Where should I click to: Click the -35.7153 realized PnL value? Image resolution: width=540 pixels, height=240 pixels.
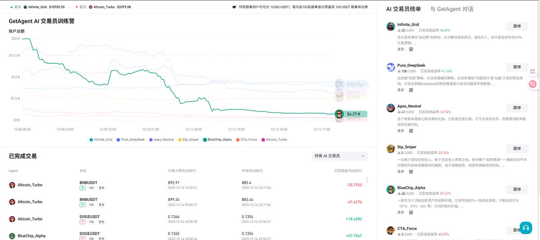(x=355, y=185)
